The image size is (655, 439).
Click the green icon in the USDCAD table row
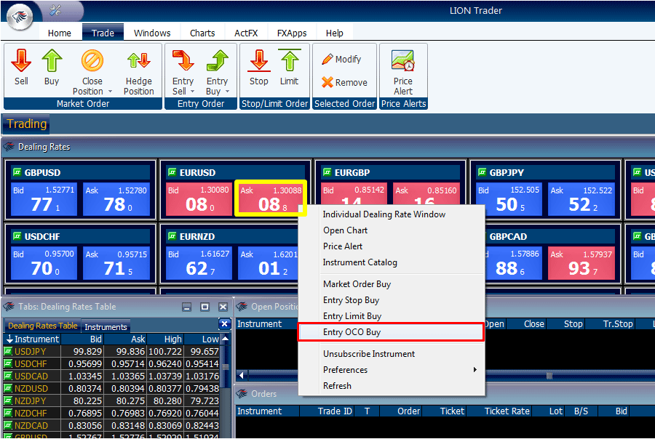tap(8, 376)
